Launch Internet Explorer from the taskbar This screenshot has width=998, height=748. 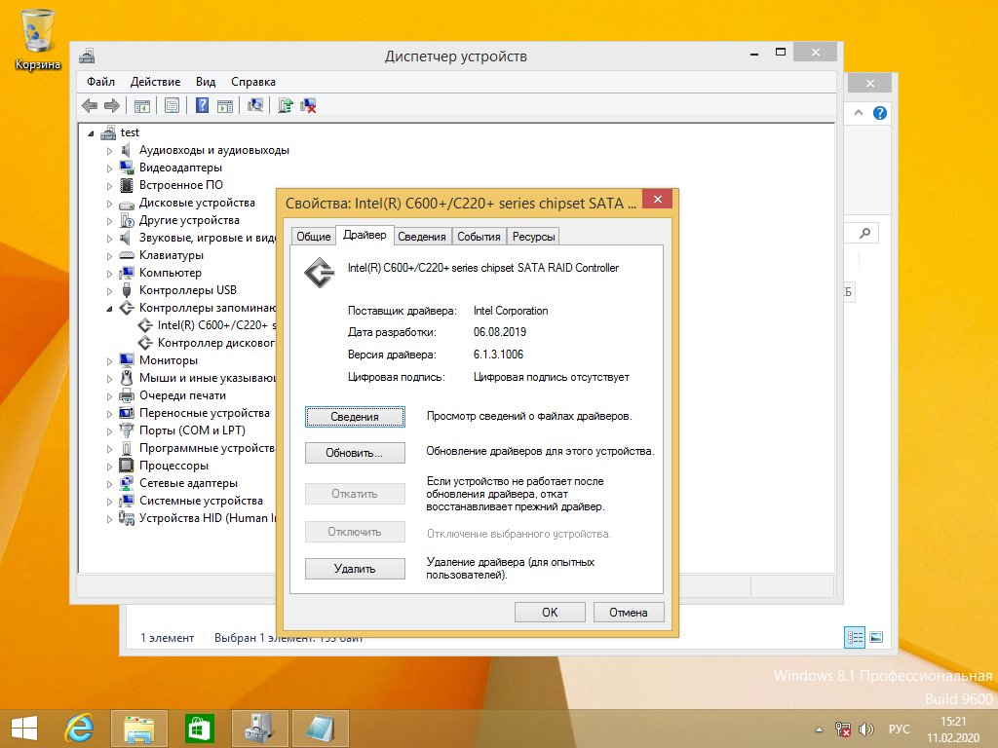pyautogui.click(x=79, y=729)
